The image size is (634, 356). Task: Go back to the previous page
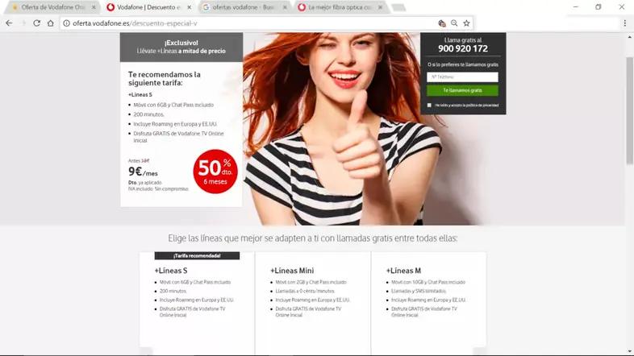[9, 23]
